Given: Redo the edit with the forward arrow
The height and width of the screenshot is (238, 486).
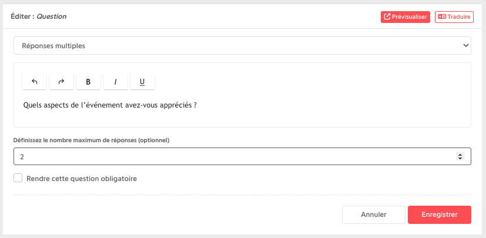Looking at the screenshot, I should click(61, 82).
